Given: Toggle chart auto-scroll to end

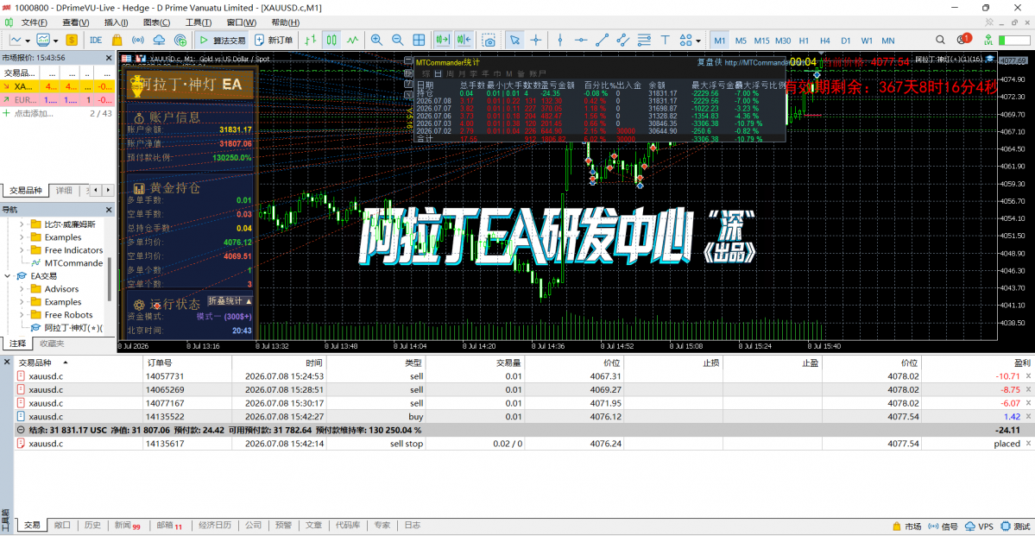Looking at the screenshot, I should point(442,40).
